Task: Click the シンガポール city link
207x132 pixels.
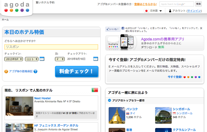Action: click(181, 109)
